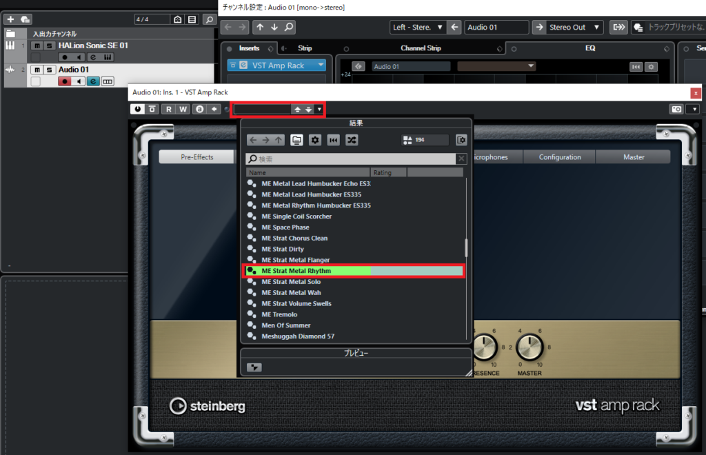Screen dimensions: 706x455
Task: Click the Audio 01 channel name field
Action: pos(496,27)
